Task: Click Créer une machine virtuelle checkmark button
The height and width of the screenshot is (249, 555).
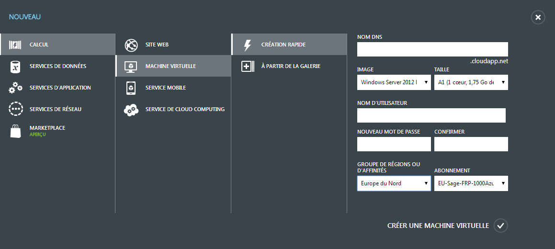Action: click(501, 226)
